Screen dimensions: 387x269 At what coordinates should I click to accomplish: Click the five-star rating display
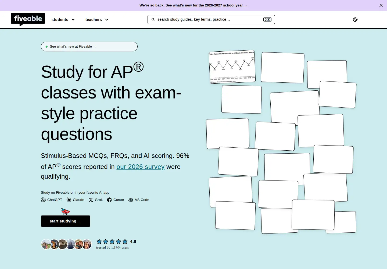(x=112, y=242)
